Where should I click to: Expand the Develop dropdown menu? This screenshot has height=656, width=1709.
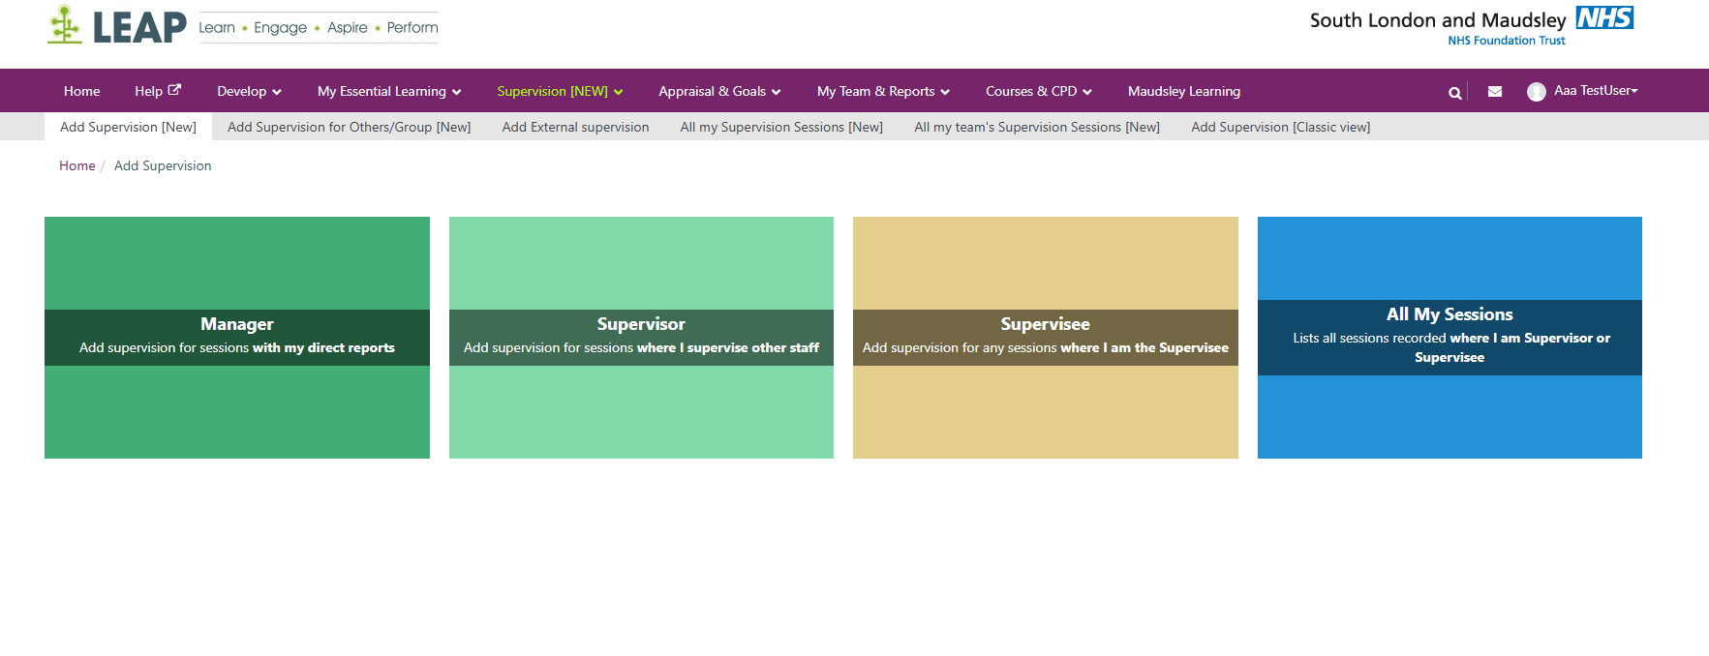tap(249, 91)
